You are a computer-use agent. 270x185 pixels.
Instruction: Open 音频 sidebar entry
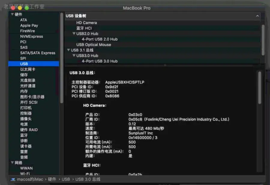24,157
